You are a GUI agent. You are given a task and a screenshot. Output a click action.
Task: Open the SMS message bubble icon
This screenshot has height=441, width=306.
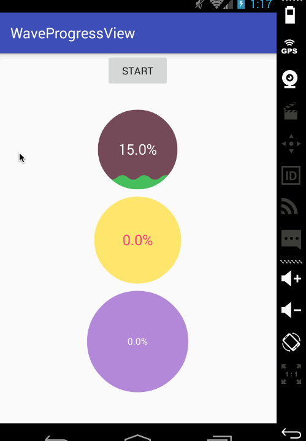[x=291, y=239]
